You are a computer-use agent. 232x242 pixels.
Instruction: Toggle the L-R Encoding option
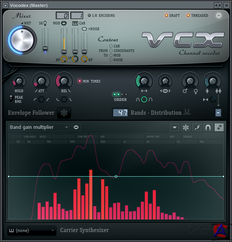click(x=89, y=16)
